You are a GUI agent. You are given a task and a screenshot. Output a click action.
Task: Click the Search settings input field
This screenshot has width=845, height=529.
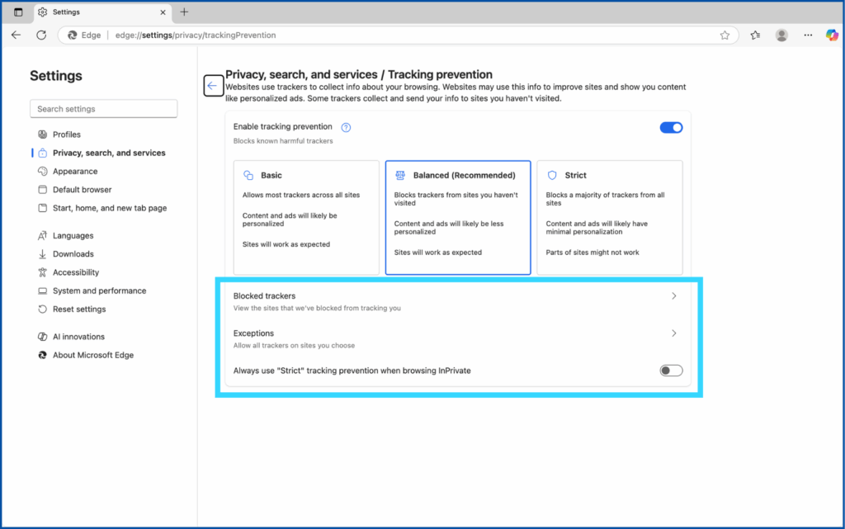[x=104, y=109]
